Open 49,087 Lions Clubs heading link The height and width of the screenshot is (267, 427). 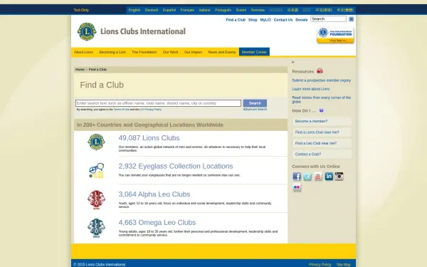point(149,138)
